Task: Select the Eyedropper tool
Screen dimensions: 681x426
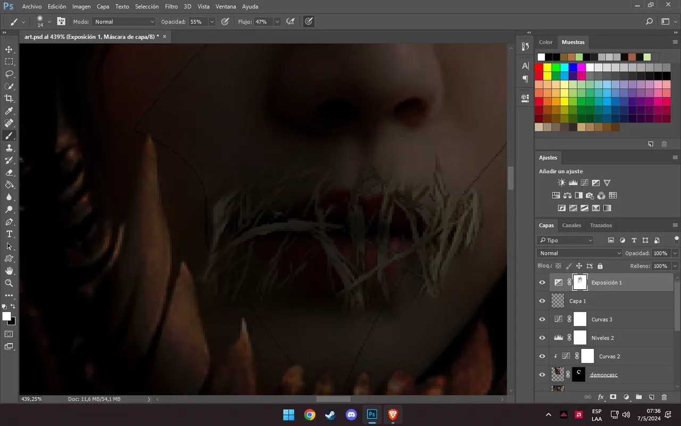Action: [x=9, y=111]
